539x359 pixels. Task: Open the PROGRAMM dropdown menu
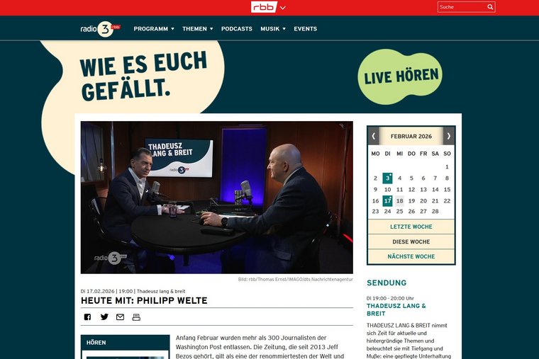click(x=153, y=29)
